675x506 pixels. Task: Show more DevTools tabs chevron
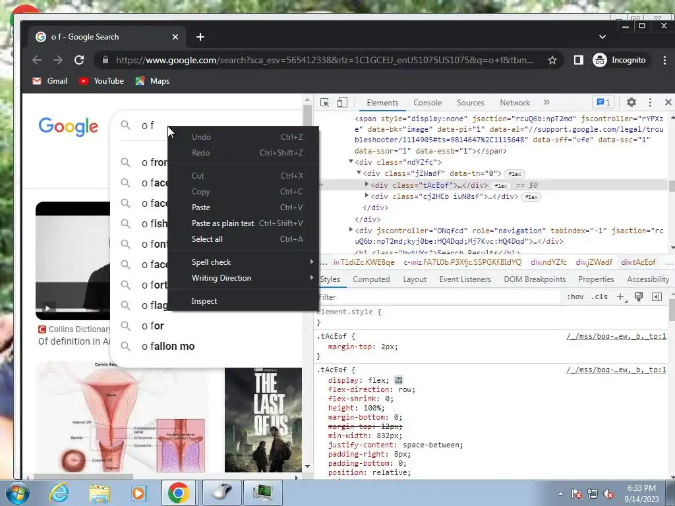pos(546,102)
